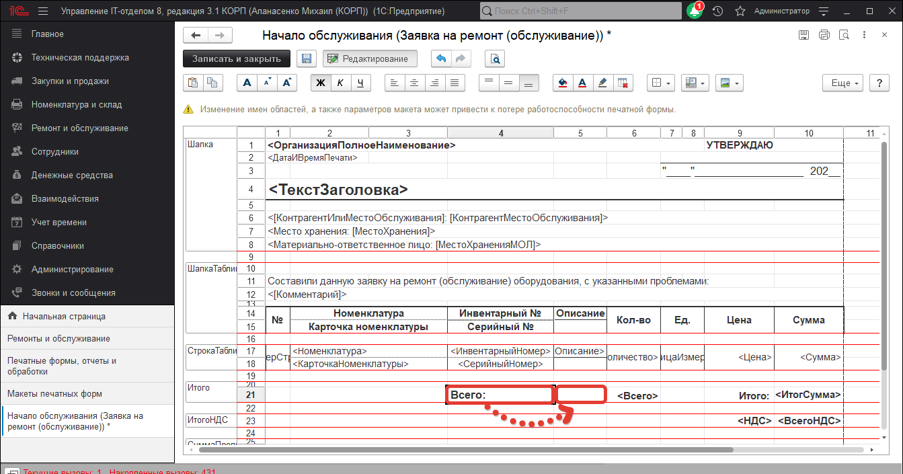
Task: Open print preview with magnifier icon
Action: pos(496,59)
